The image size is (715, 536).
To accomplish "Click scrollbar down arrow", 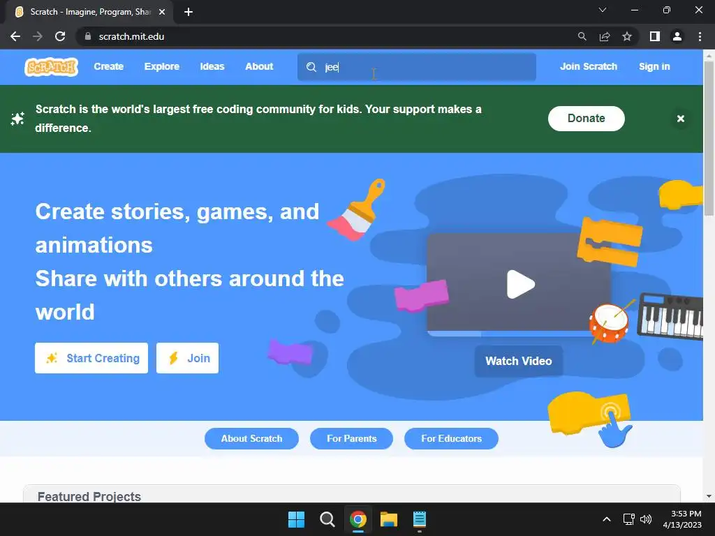I will [x=709, y=496].
